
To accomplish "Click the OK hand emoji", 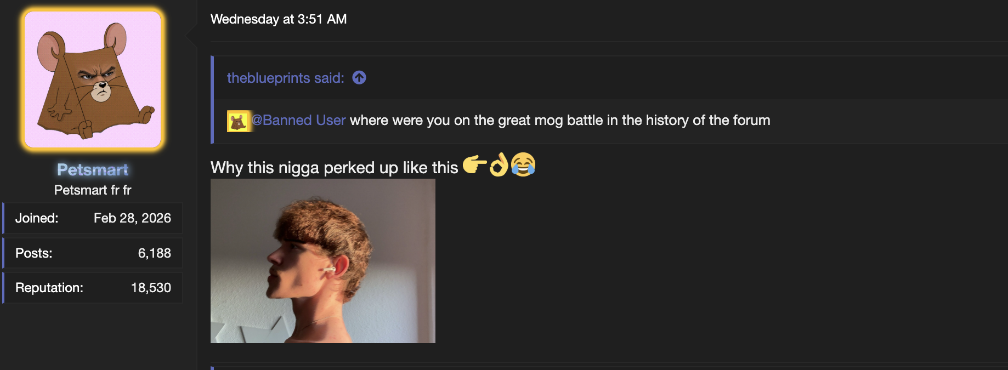I will pos(499,165).
